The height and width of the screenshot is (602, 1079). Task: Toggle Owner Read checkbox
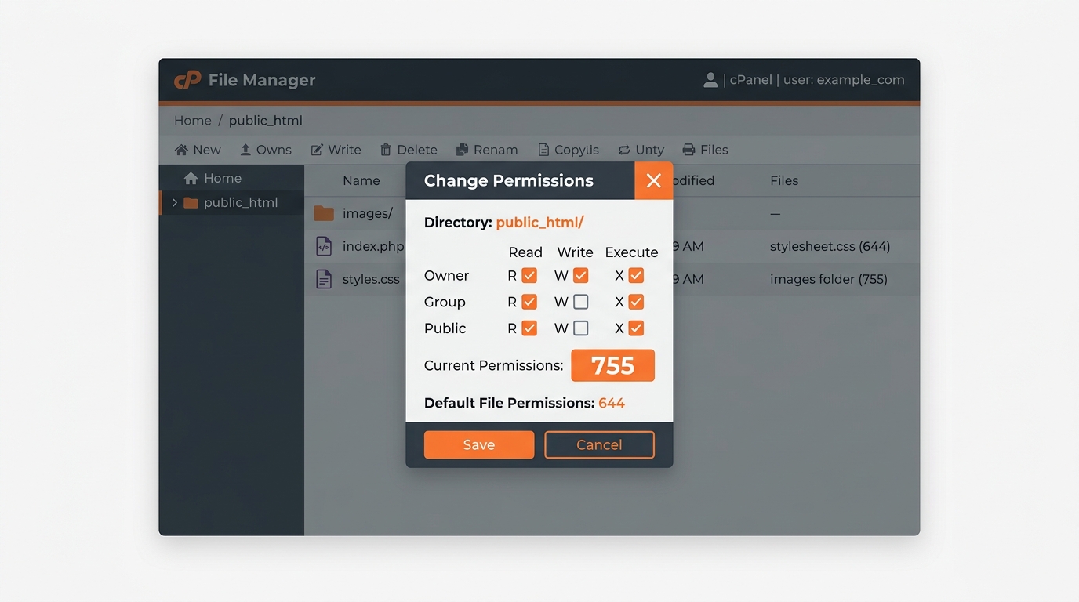pyautogui.click(x=529, y=276)
